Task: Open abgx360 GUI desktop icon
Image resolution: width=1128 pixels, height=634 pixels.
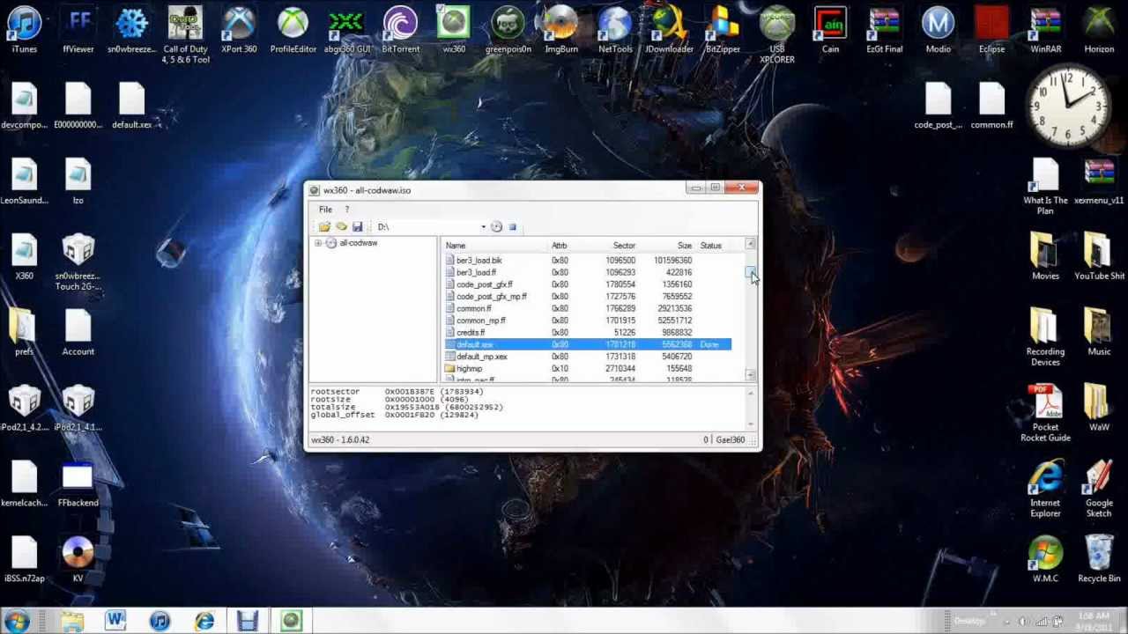Action: 346,30
